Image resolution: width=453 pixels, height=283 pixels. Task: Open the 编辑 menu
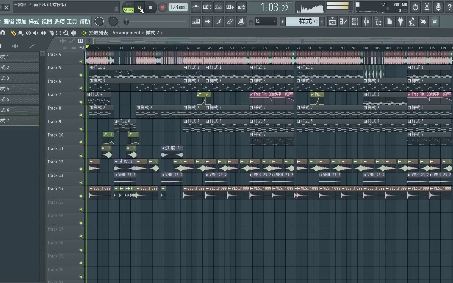[x=9, y=22]
